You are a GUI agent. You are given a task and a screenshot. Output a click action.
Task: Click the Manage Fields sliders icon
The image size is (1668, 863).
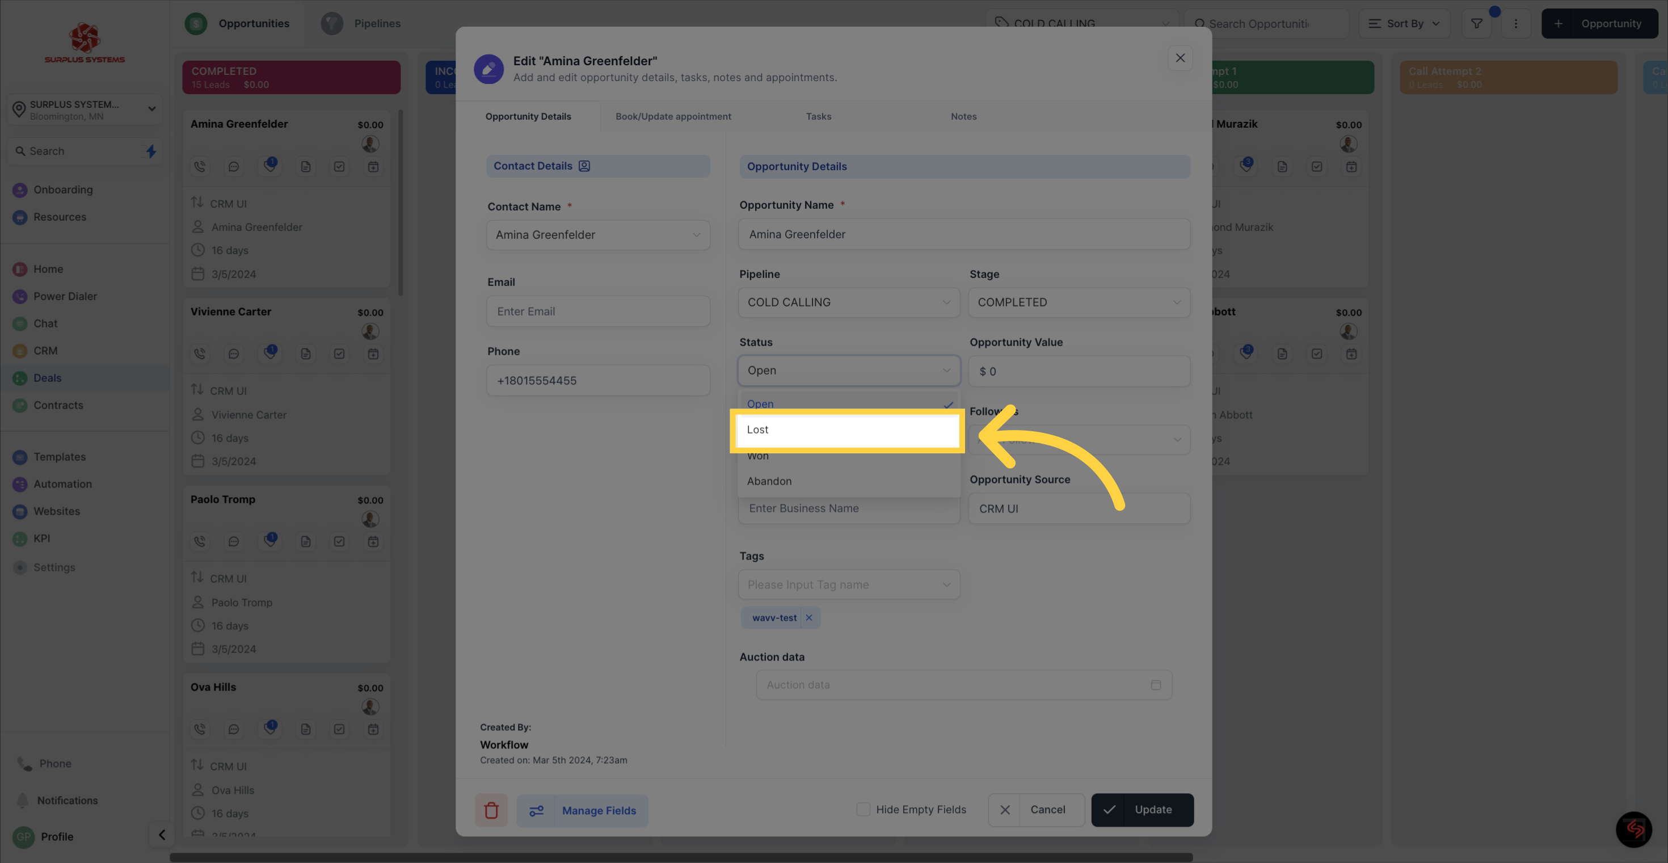pos(536,810)
